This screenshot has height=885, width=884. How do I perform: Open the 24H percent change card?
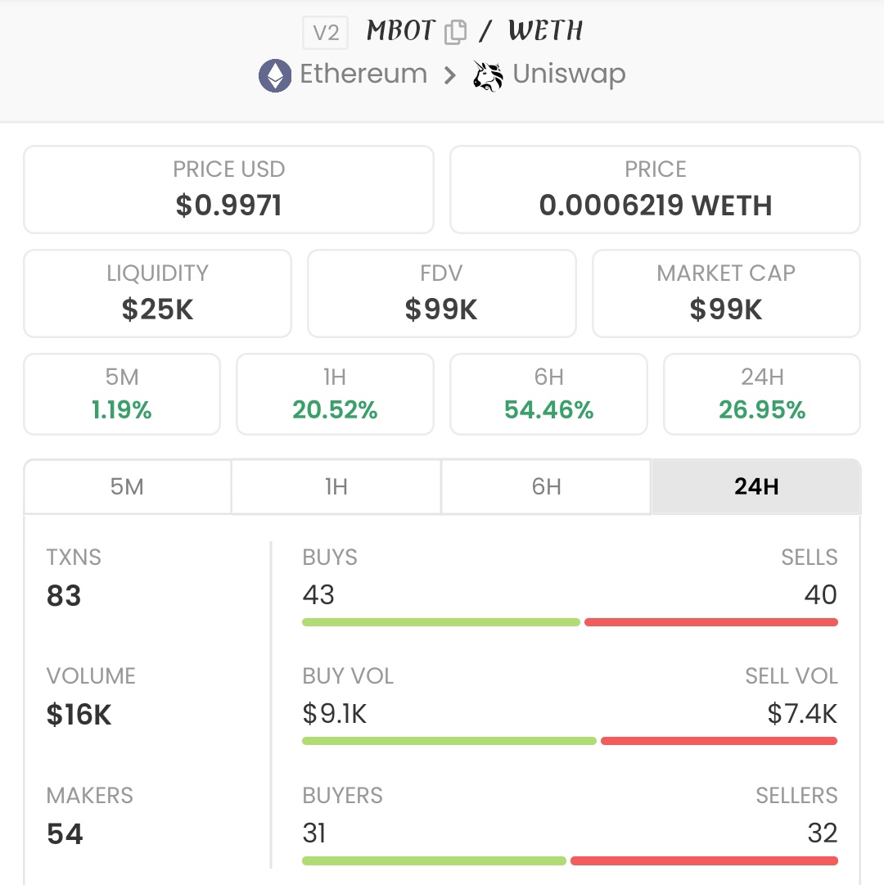tap(761, 394)
